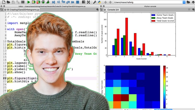Switch to the Console 2/A tab
195x110 pixels.
[113, 10]
